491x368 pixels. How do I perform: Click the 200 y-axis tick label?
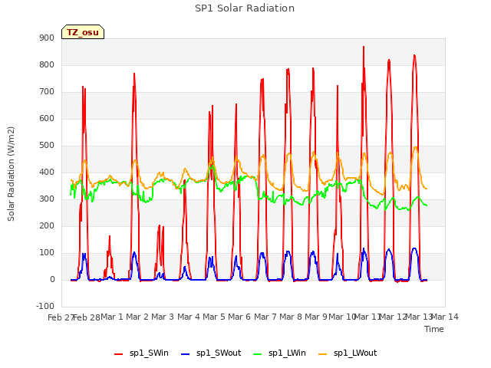point(47,225)
